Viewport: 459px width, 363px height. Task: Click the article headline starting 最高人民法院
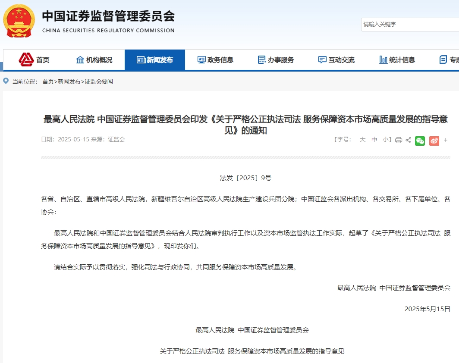(245, 125)
